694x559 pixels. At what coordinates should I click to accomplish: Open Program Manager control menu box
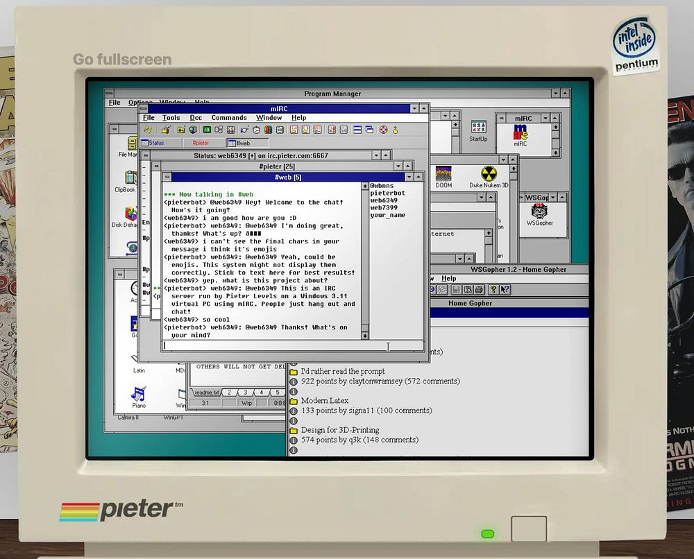[x=109, y=94]
